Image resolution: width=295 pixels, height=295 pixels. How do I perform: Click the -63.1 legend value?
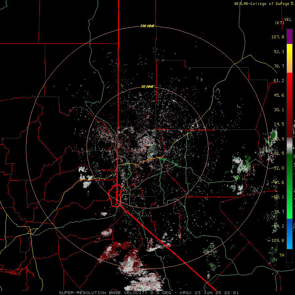278,197
